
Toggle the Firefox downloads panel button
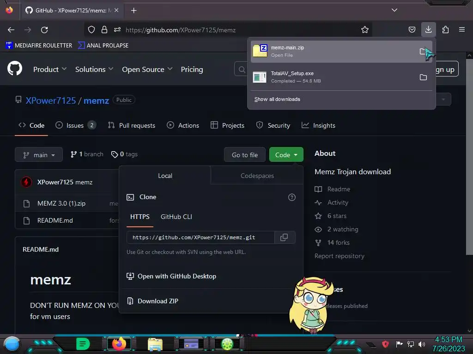[x=428, y=29]
